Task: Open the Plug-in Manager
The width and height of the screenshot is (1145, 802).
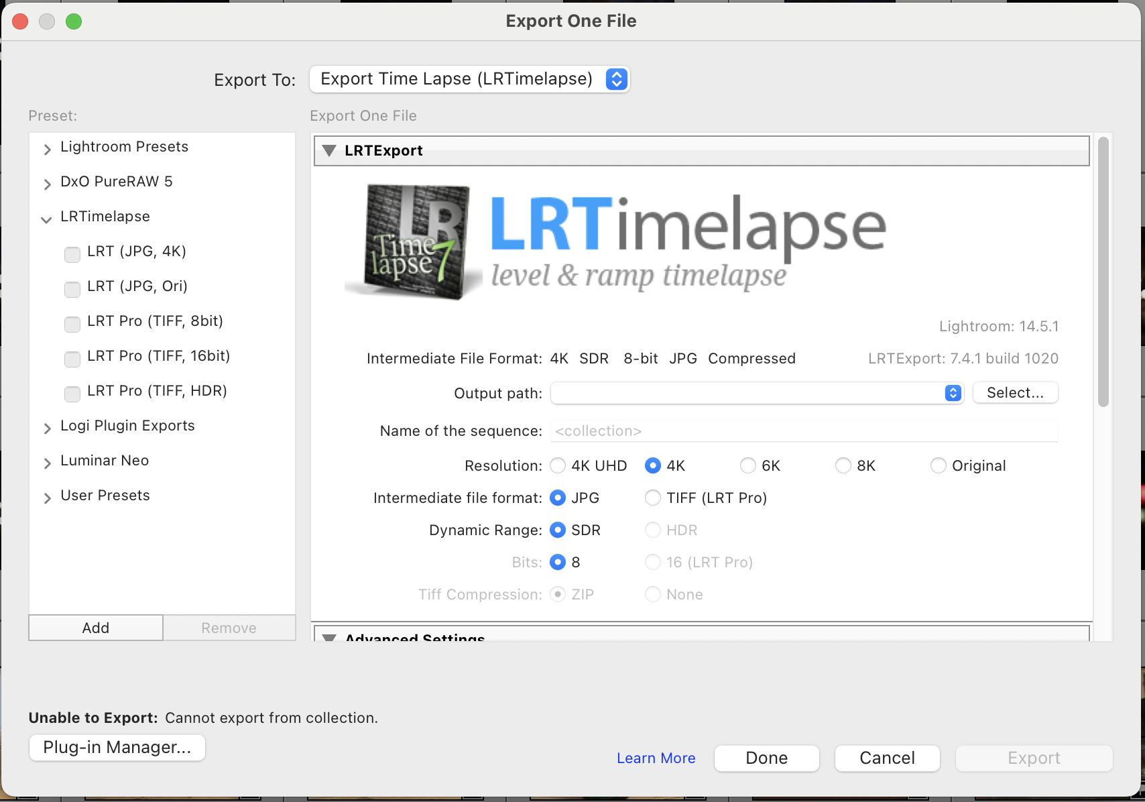Action: [x=117, y=748]
